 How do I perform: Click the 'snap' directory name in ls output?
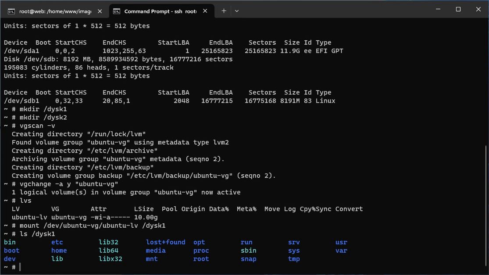[x=248, y=259]
